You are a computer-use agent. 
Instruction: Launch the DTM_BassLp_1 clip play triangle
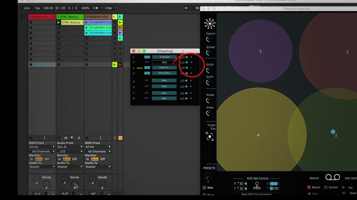pyautogui.click(x=59, y=22)
